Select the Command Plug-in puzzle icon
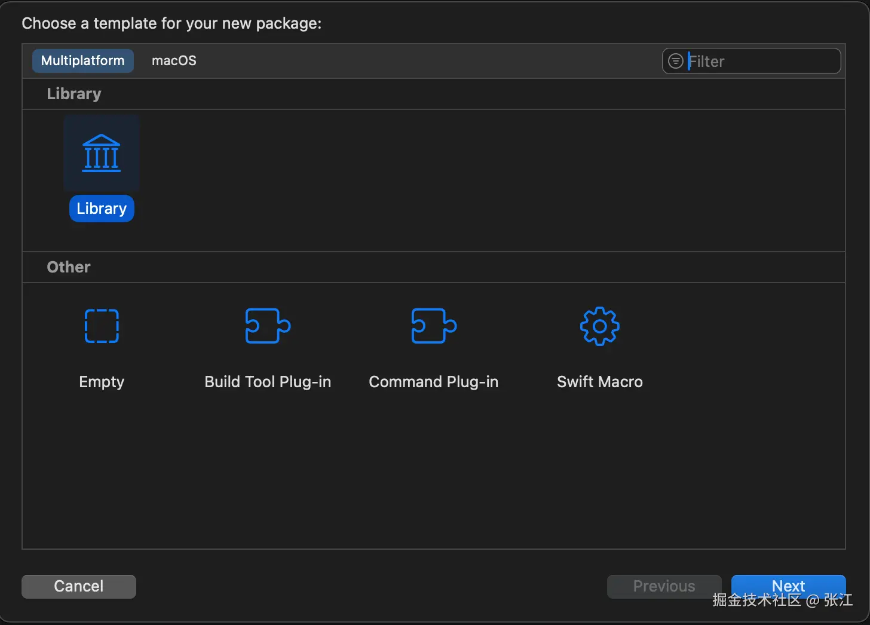This screenshot has height=625, width=870. [434, 326]
